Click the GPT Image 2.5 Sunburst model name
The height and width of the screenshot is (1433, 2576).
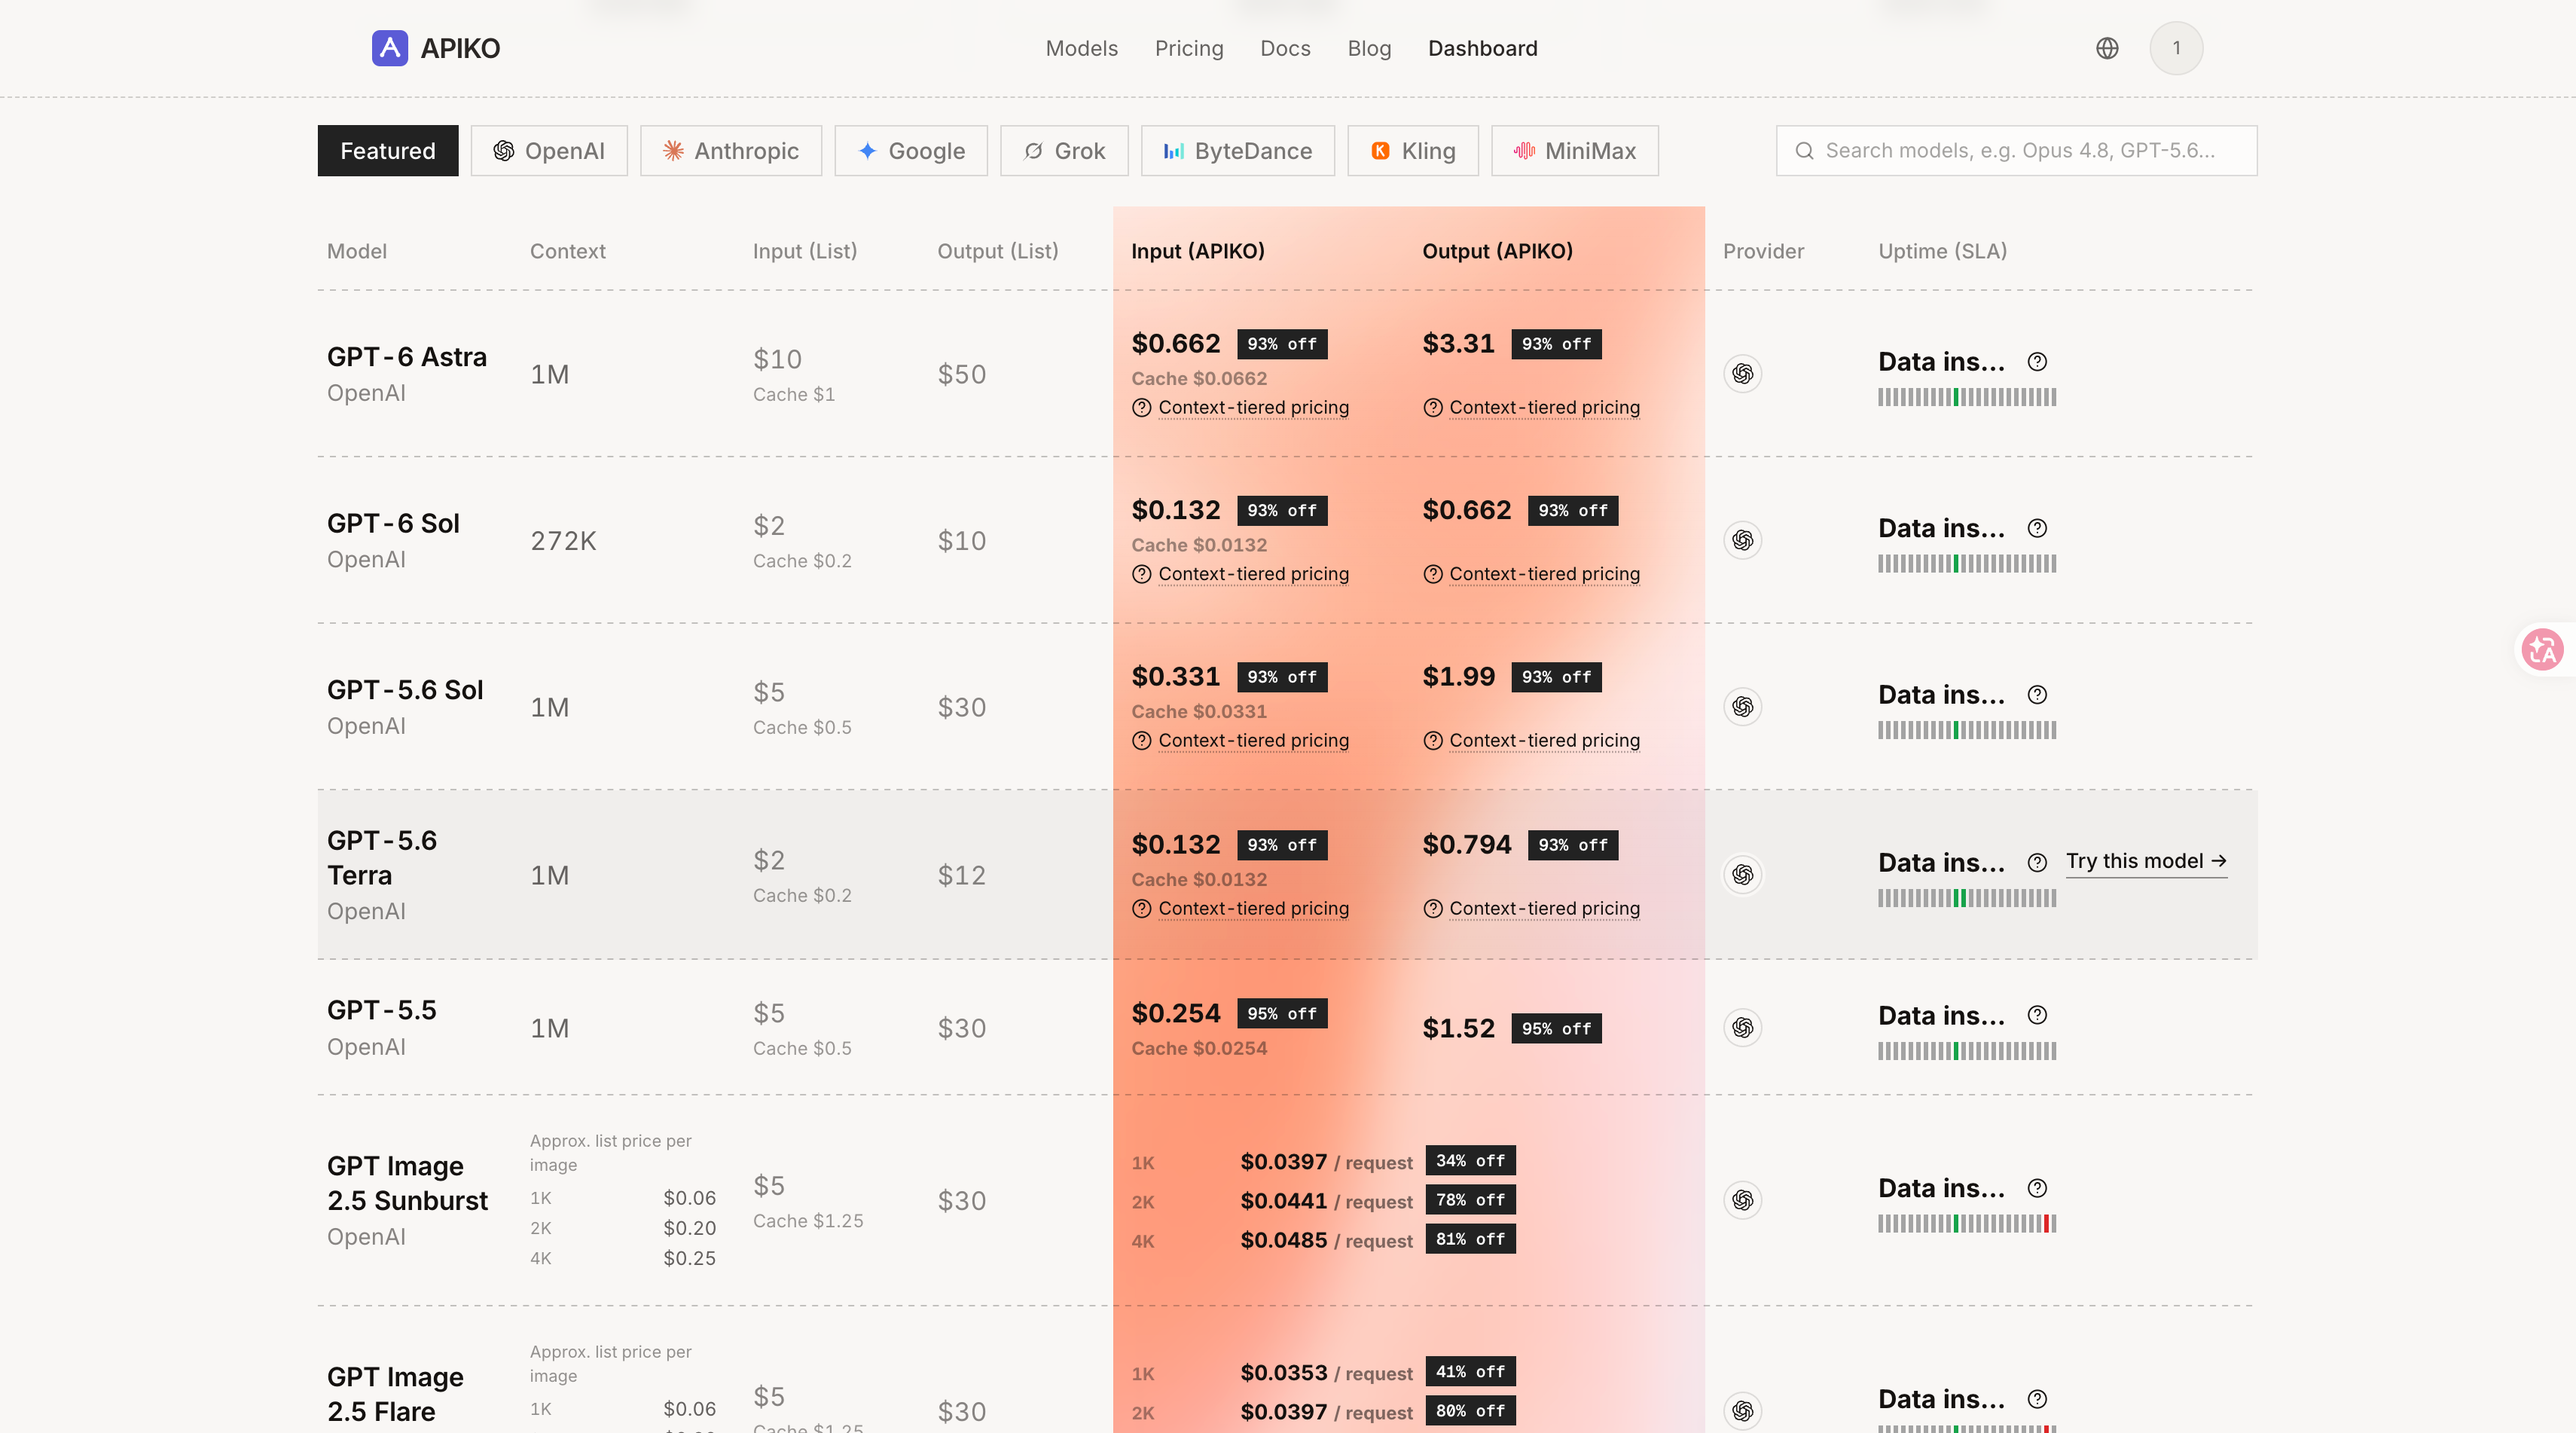(407, 1183)
